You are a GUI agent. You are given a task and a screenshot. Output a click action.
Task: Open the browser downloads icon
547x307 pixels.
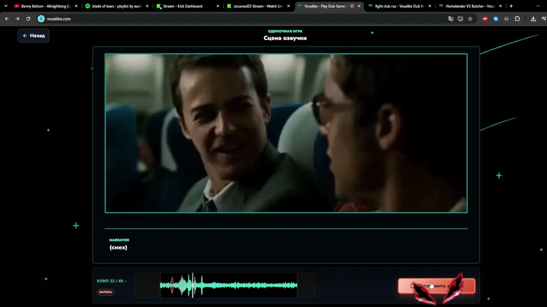click(533, 19)
